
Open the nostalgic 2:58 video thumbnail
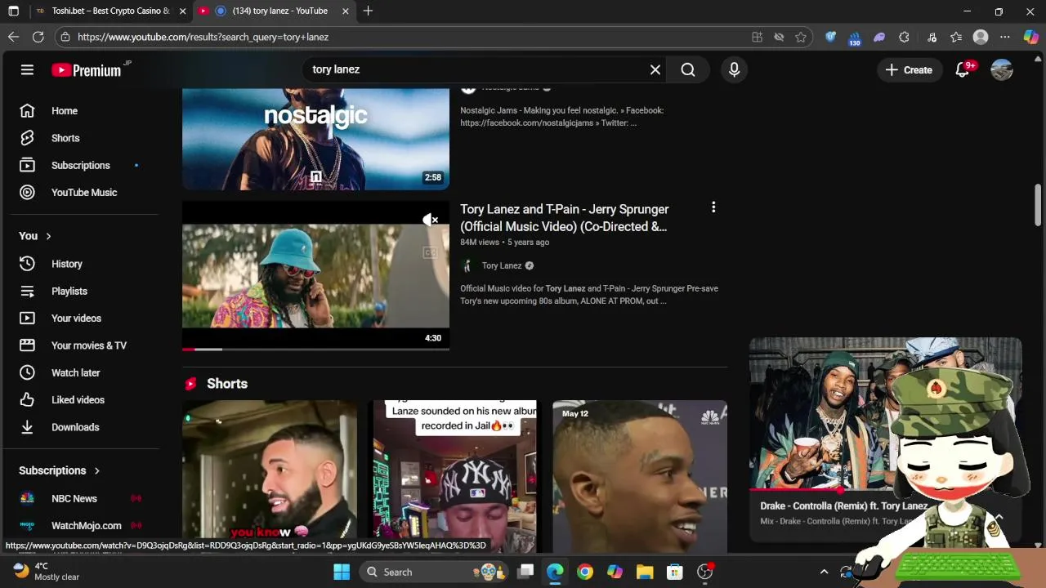pos(315,139)
